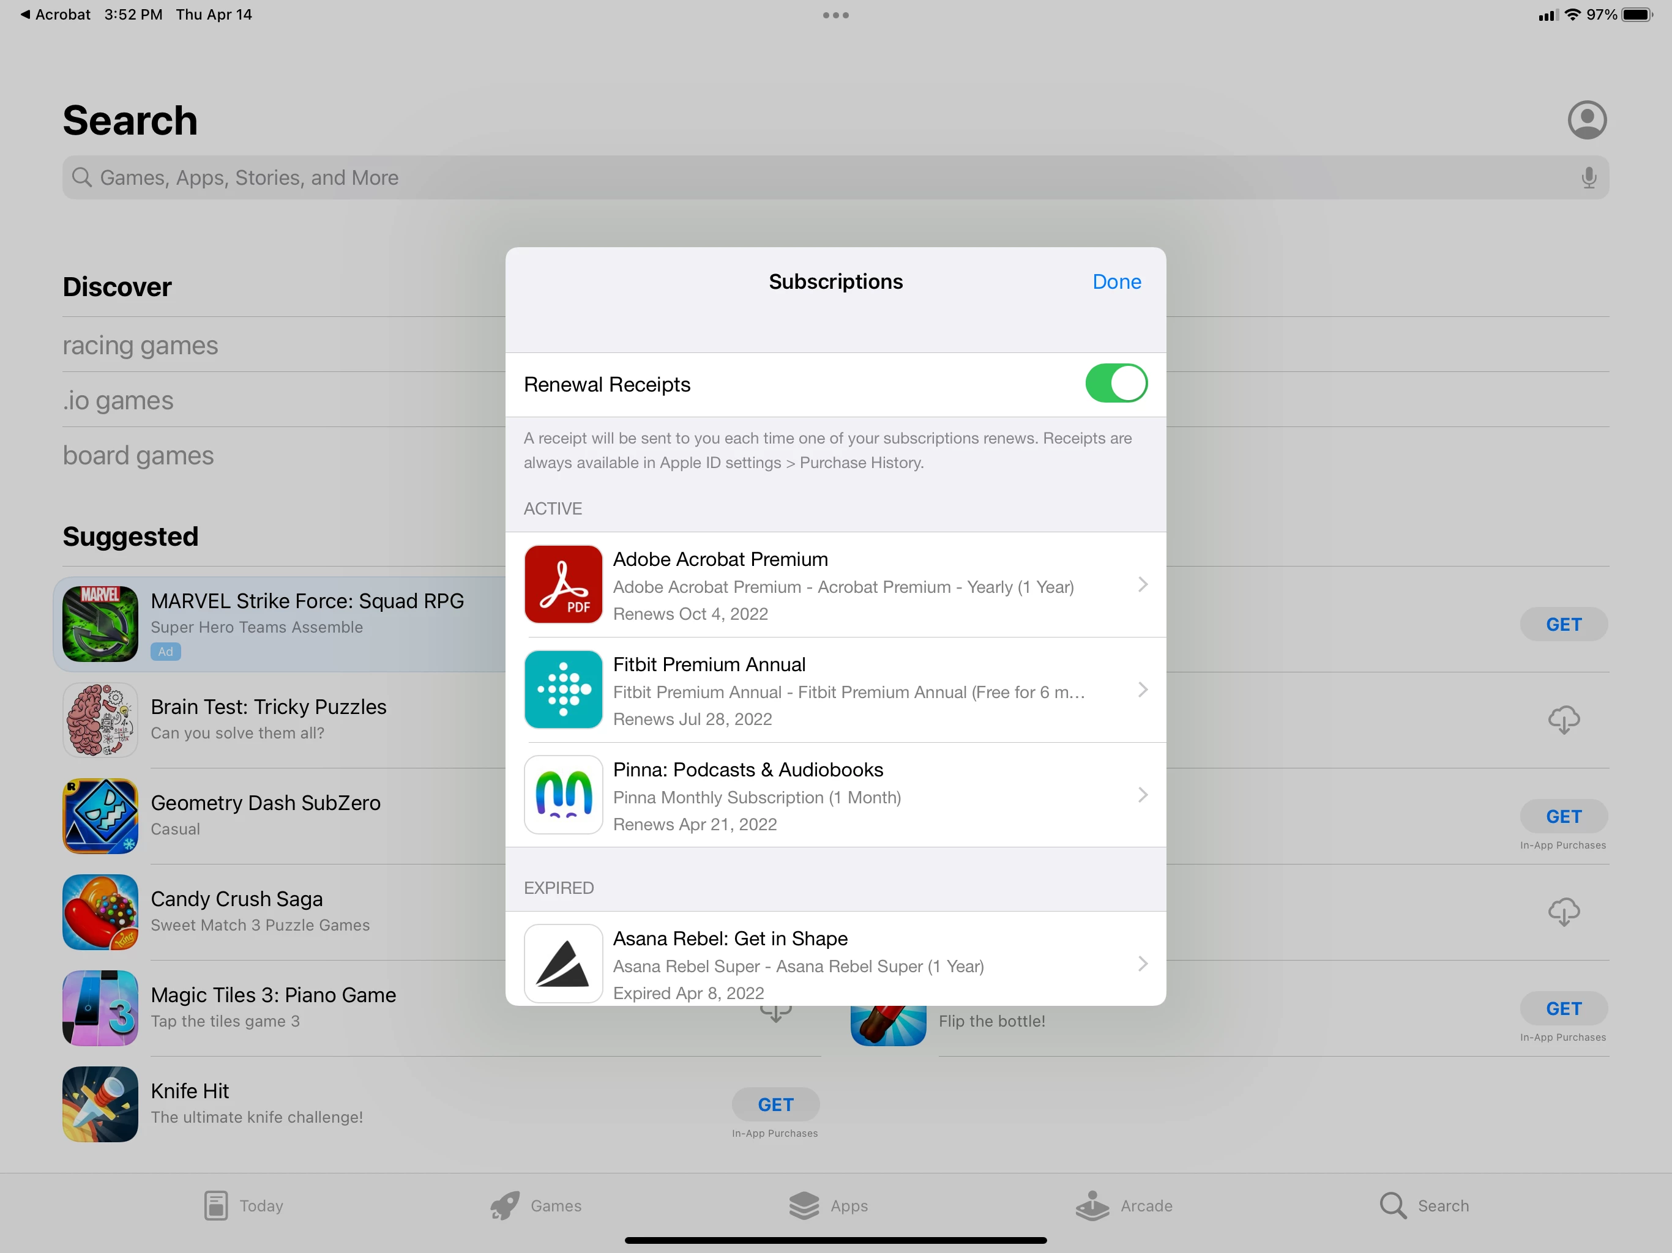Open the Arcade tab

[x=1124, y=1205]
